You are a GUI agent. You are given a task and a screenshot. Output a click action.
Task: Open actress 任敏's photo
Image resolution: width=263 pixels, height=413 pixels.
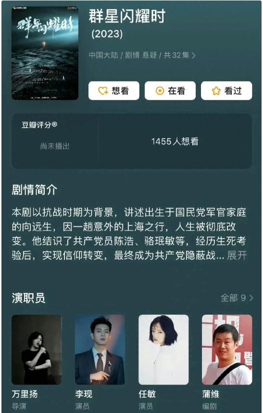point(163,349)
